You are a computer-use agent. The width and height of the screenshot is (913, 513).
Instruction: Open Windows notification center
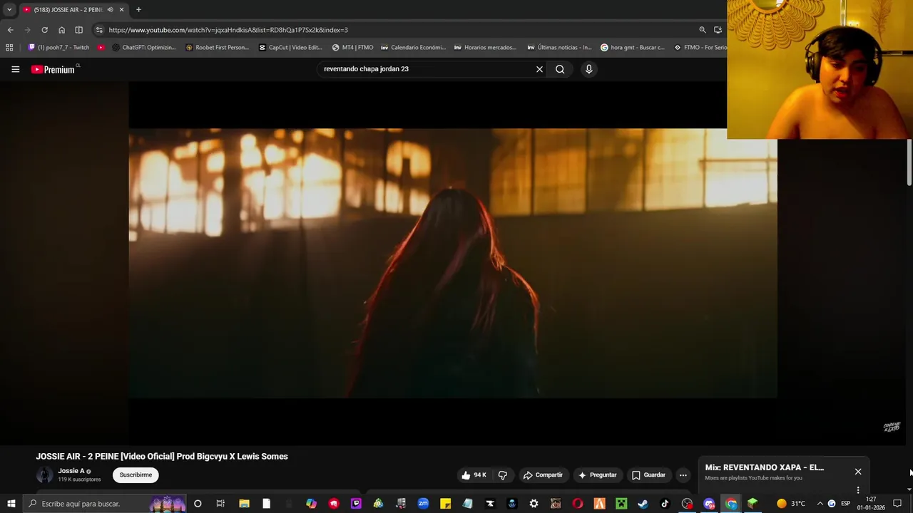[897, 504]
